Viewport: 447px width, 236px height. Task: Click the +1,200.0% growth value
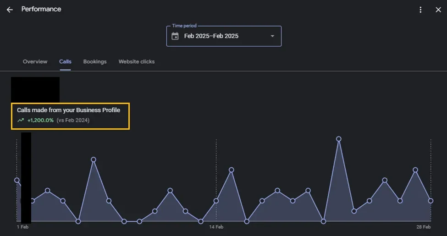[40, 120]
